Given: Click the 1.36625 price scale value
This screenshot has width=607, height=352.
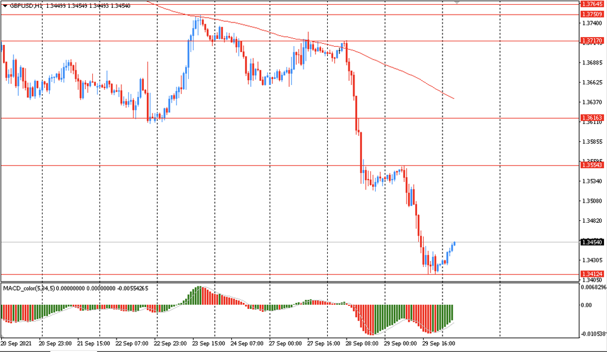Looking at the screenshot, I should click(x=592, y=83).
